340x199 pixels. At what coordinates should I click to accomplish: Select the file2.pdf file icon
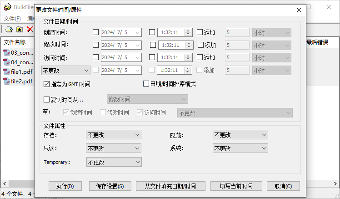(x=6, y=82)
